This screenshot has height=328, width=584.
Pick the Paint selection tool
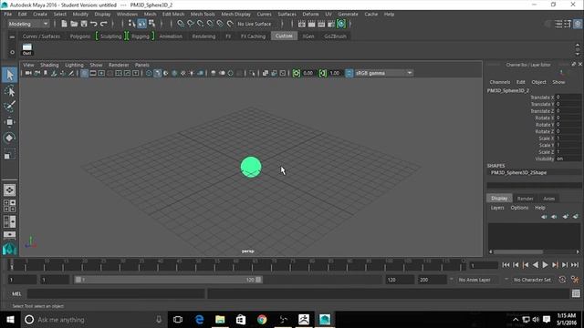pos(9,107)
